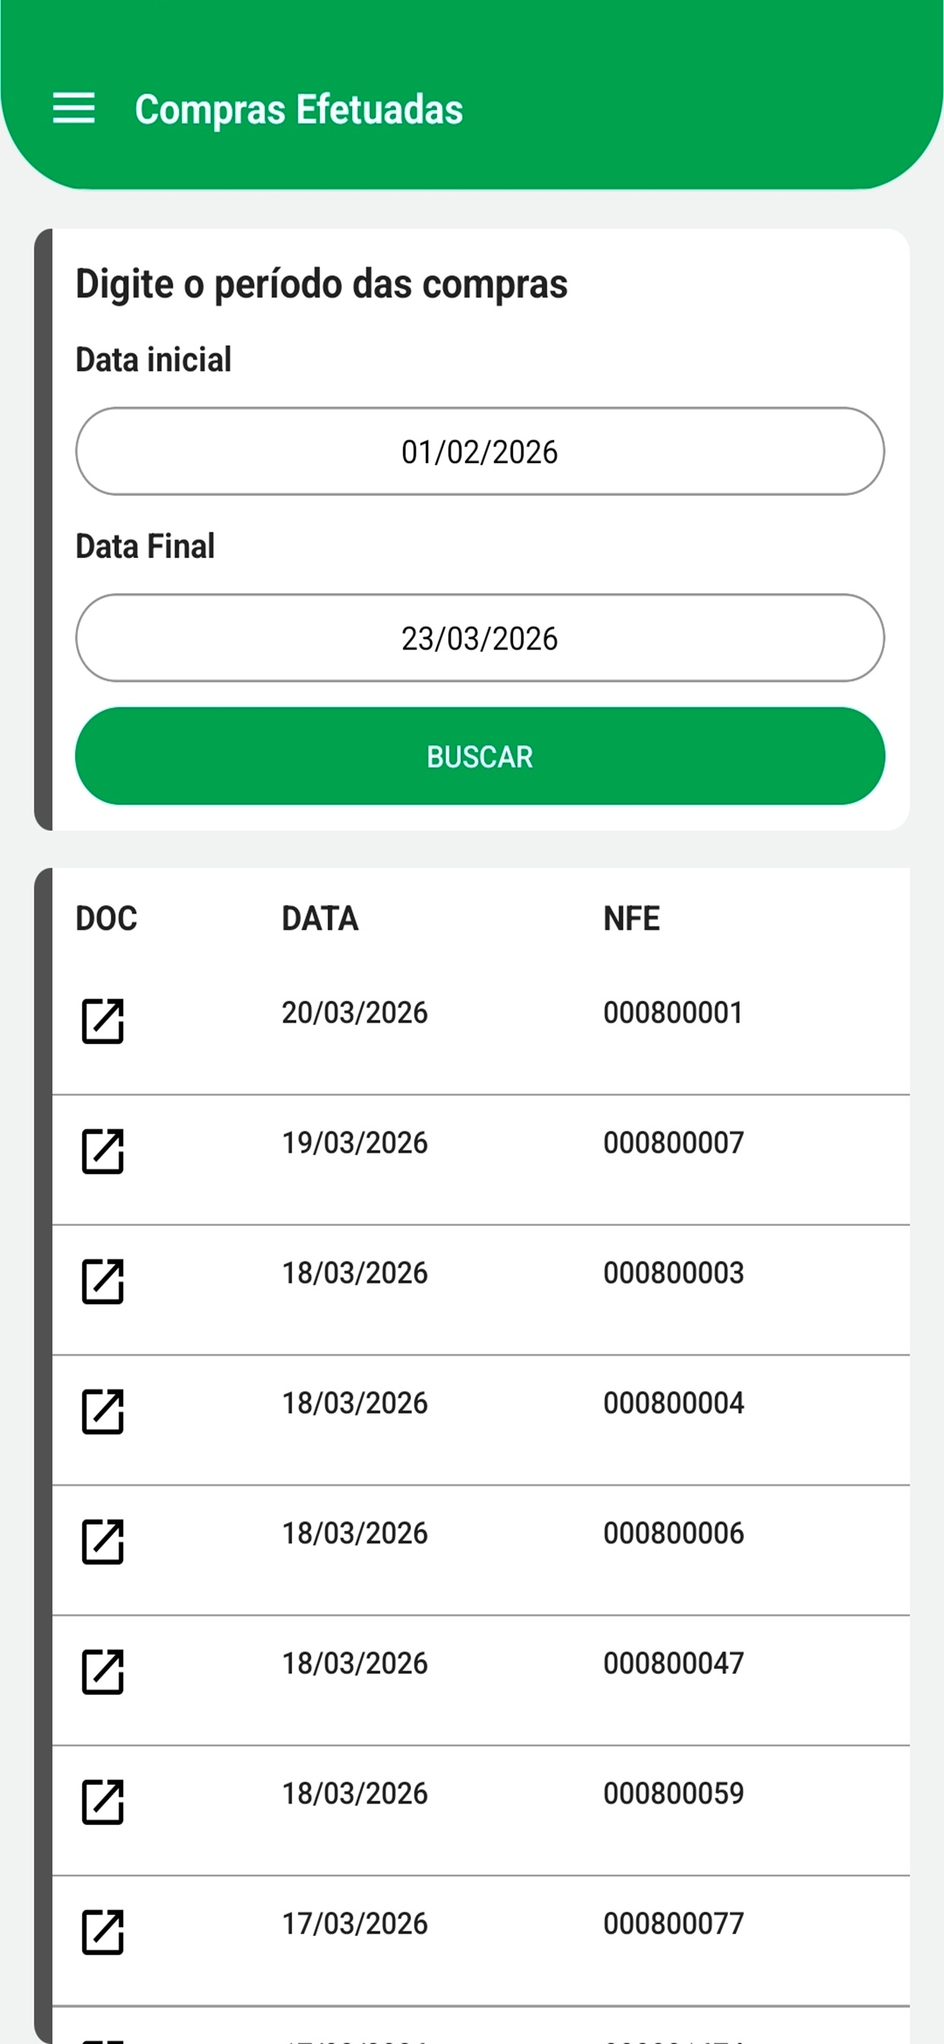
Task: Tap the Compras Efetuadas title
Action: click(x=299, y=109)
